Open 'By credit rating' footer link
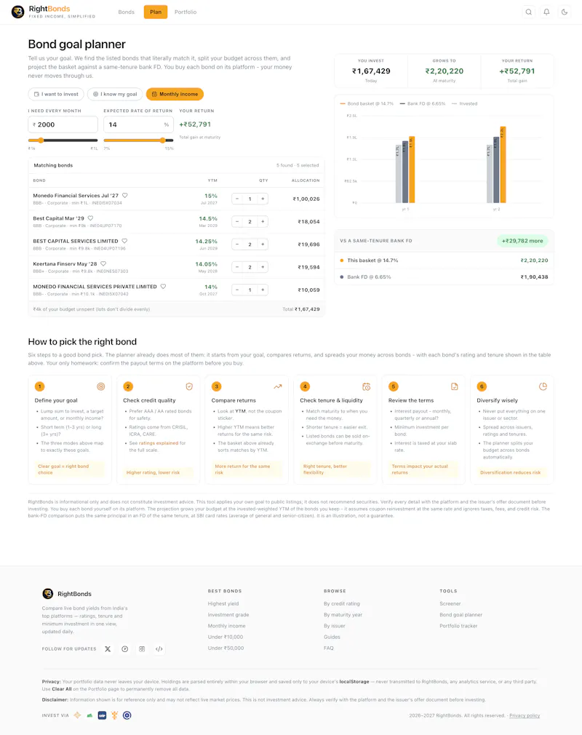582x735 pixels. pyautogui.click(x=342, y=604)
